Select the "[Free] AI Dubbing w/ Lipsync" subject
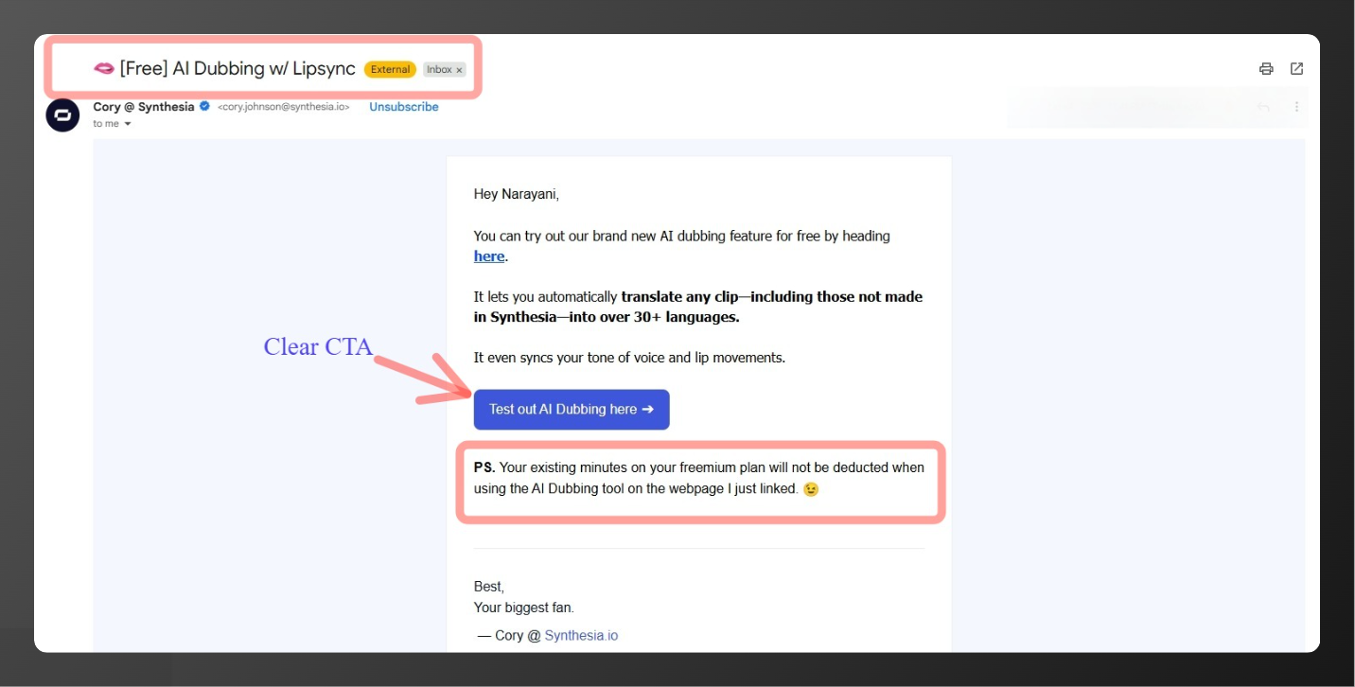The width and height of the screenshot is (1355, 687). point(237,68)
